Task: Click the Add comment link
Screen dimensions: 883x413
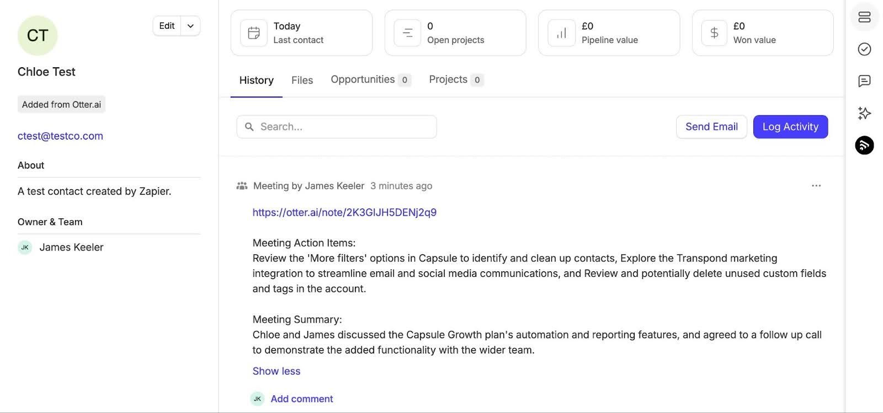Action: point(302,399)
